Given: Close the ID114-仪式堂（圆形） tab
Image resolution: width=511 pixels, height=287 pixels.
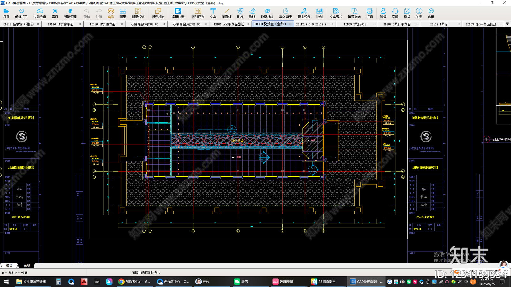Looking at the screenshot, I should (38, 24).
